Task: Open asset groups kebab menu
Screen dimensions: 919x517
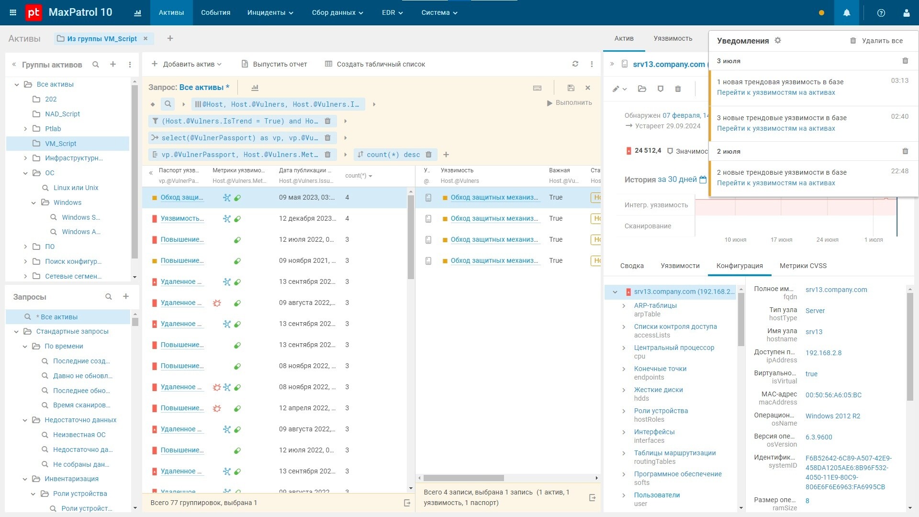Action: coord(130,64)
